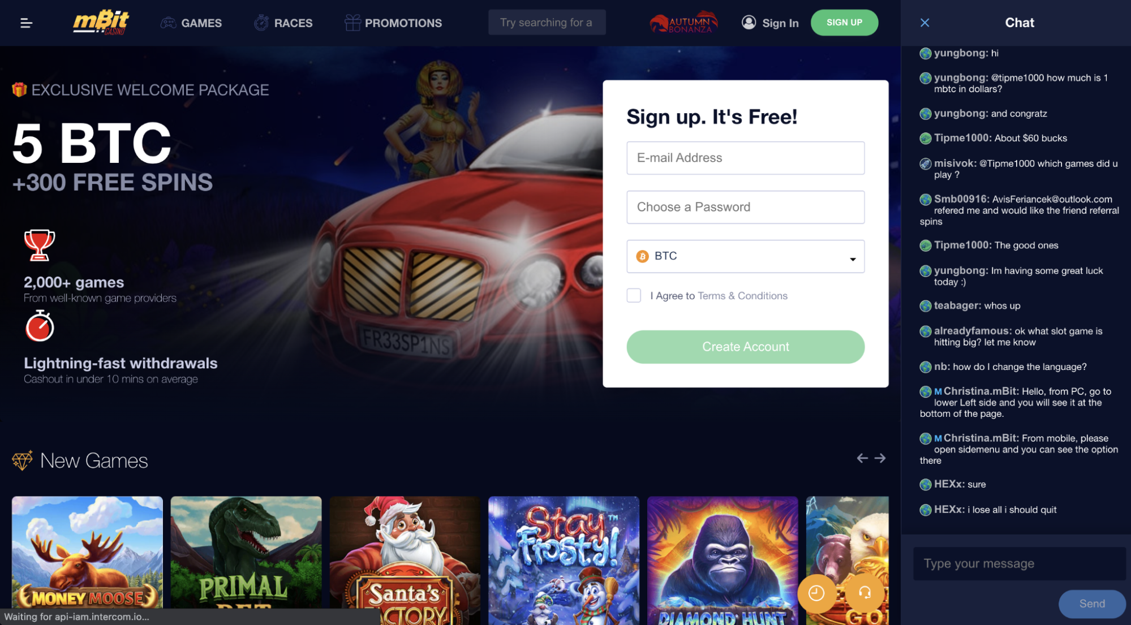Show previous New Games with left arrow
The height and width of the screenshot is (625, 1131).
pyautogui.click(x=862, y=458)
